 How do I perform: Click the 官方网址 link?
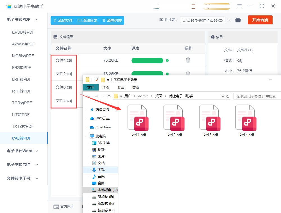pyautogui.click(x=64, y=207)
